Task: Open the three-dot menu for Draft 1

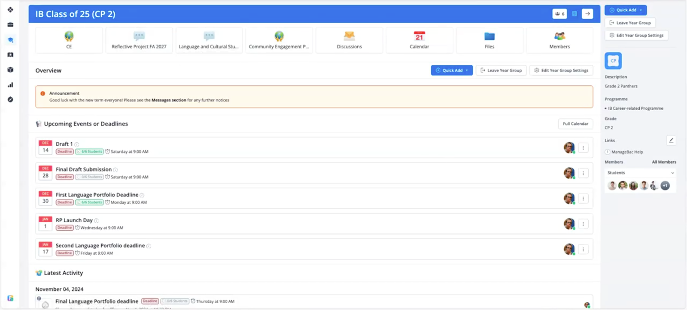Action: 583,148
